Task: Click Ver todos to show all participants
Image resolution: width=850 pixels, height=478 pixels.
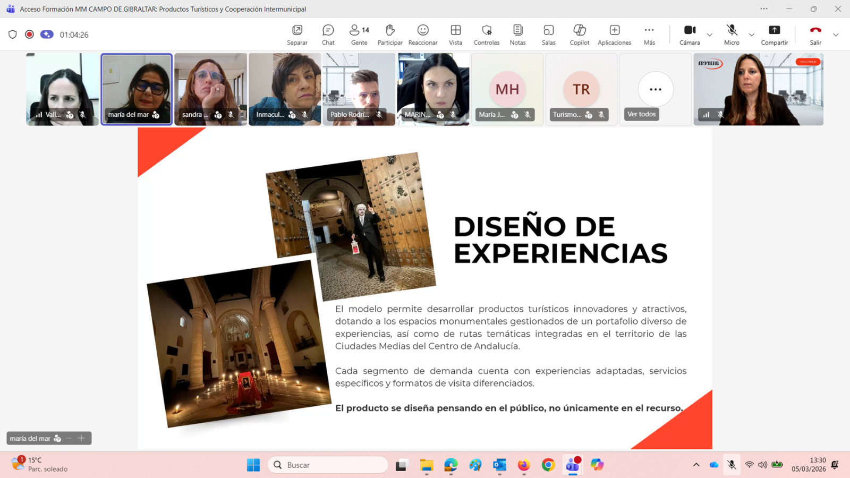Action: [x=642, y=114]
